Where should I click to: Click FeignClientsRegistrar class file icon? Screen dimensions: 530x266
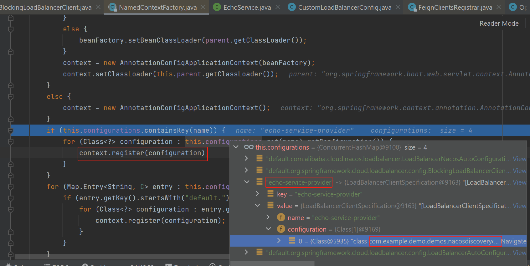(412, 7)
